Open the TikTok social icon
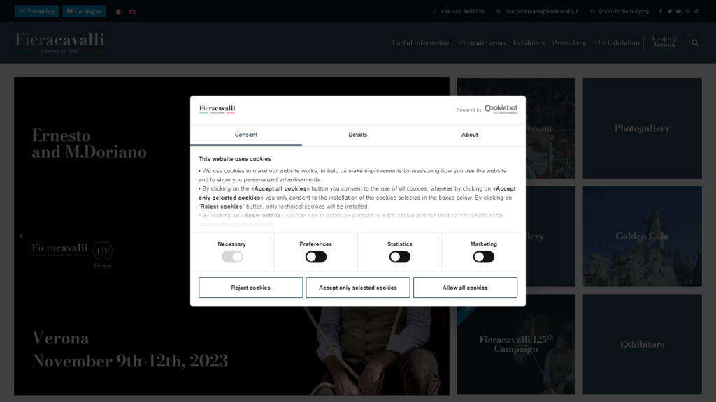This screenshot has width=716, height=402. 696,11
